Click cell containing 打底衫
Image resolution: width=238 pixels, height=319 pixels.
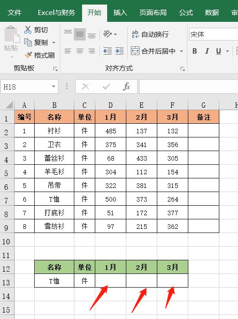54,213
